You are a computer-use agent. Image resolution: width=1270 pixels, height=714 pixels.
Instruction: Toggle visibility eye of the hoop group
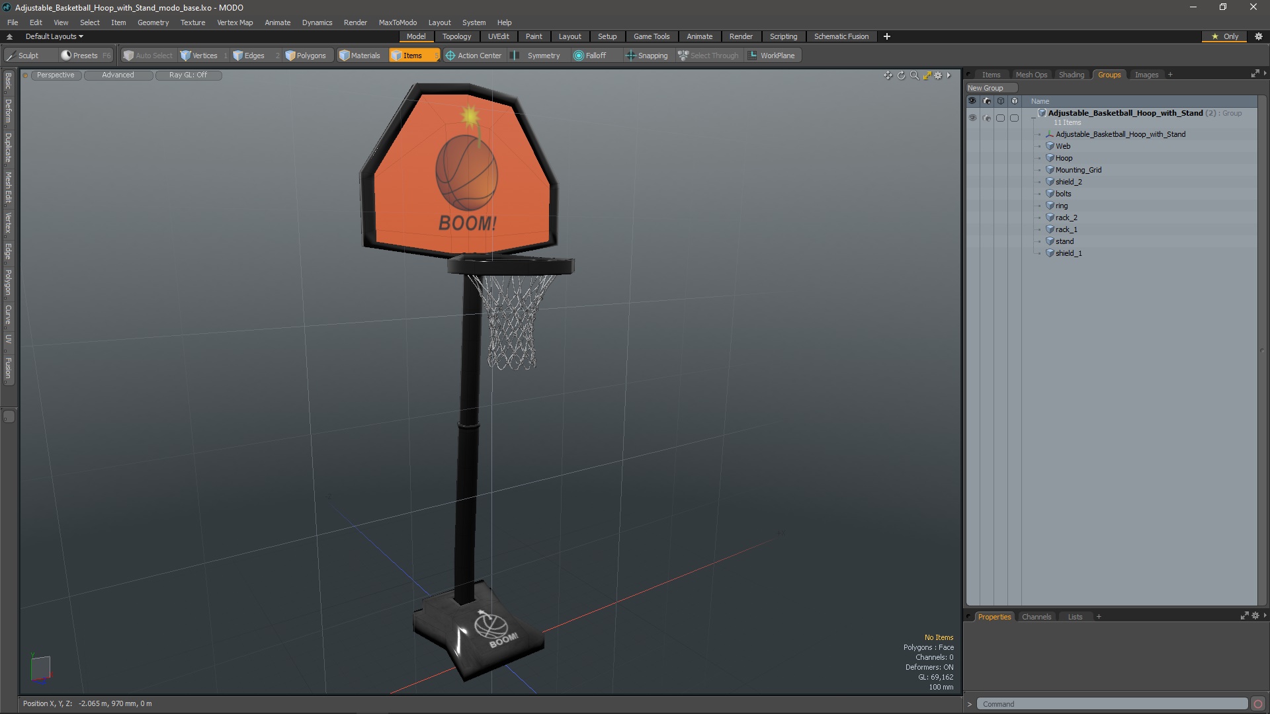pos(972,118)
